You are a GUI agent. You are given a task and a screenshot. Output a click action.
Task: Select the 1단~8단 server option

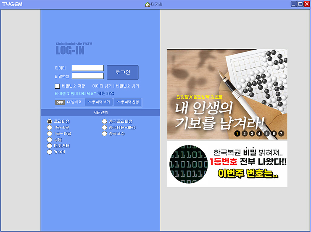(50, 127)
